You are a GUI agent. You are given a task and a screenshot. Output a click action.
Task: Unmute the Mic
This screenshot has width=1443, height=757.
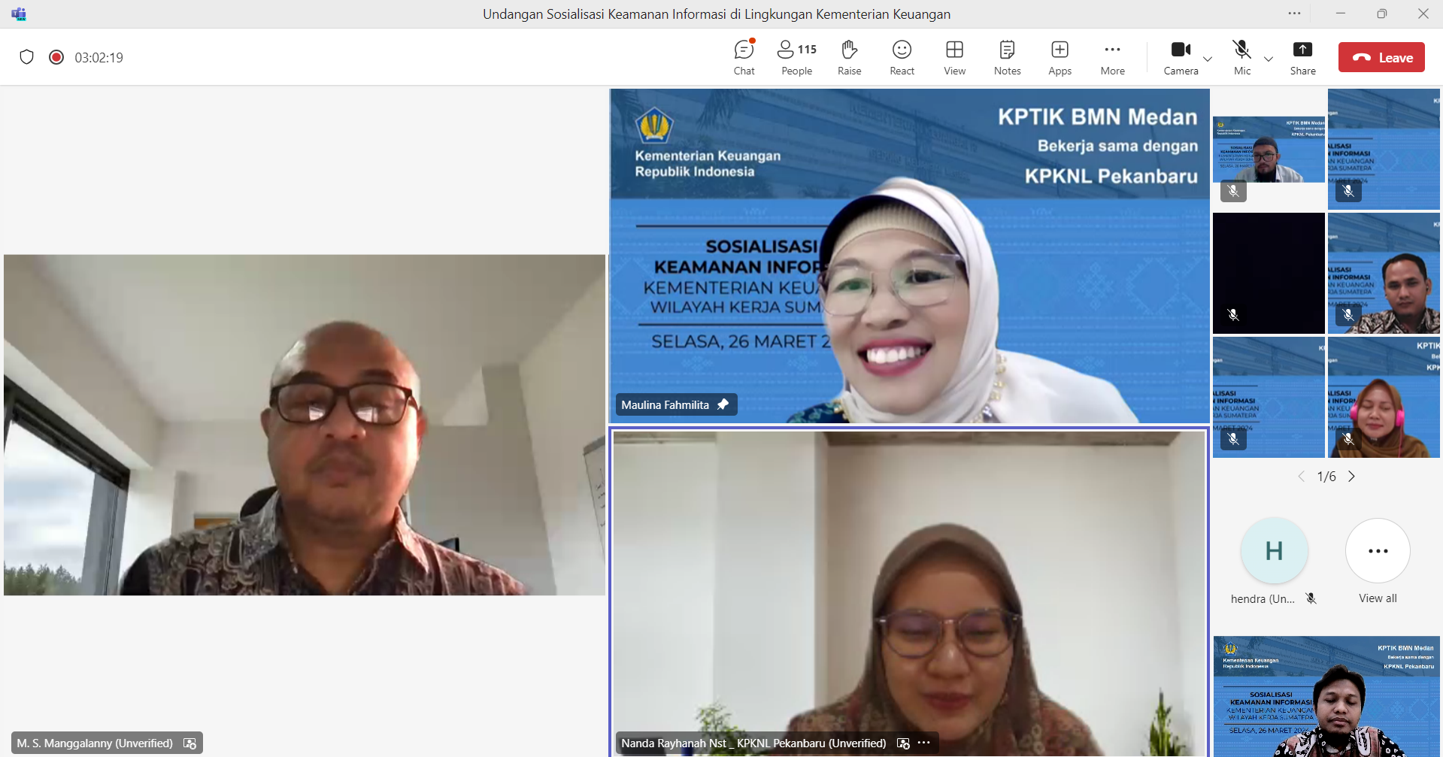tap(1242, 58)
